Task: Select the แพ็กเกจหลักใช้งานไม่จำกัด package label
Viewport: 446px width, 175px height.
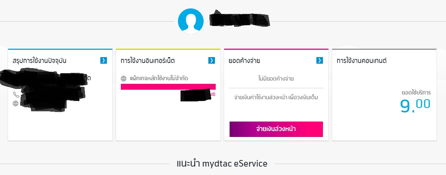Action: (161, 78)
